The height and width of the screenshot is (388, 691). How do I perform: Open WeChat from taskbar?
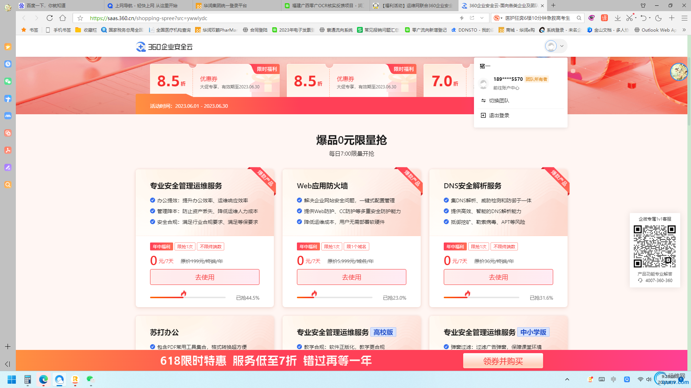pyautogui.click(x=90, y=379)
